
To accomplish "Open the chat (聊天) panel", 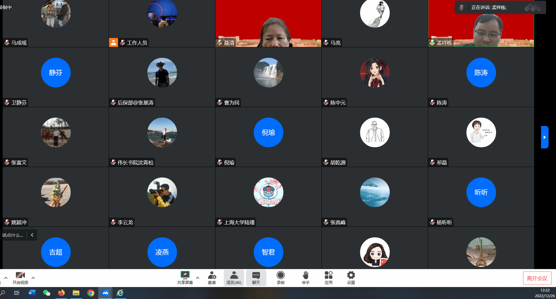I will click(256, 277).
